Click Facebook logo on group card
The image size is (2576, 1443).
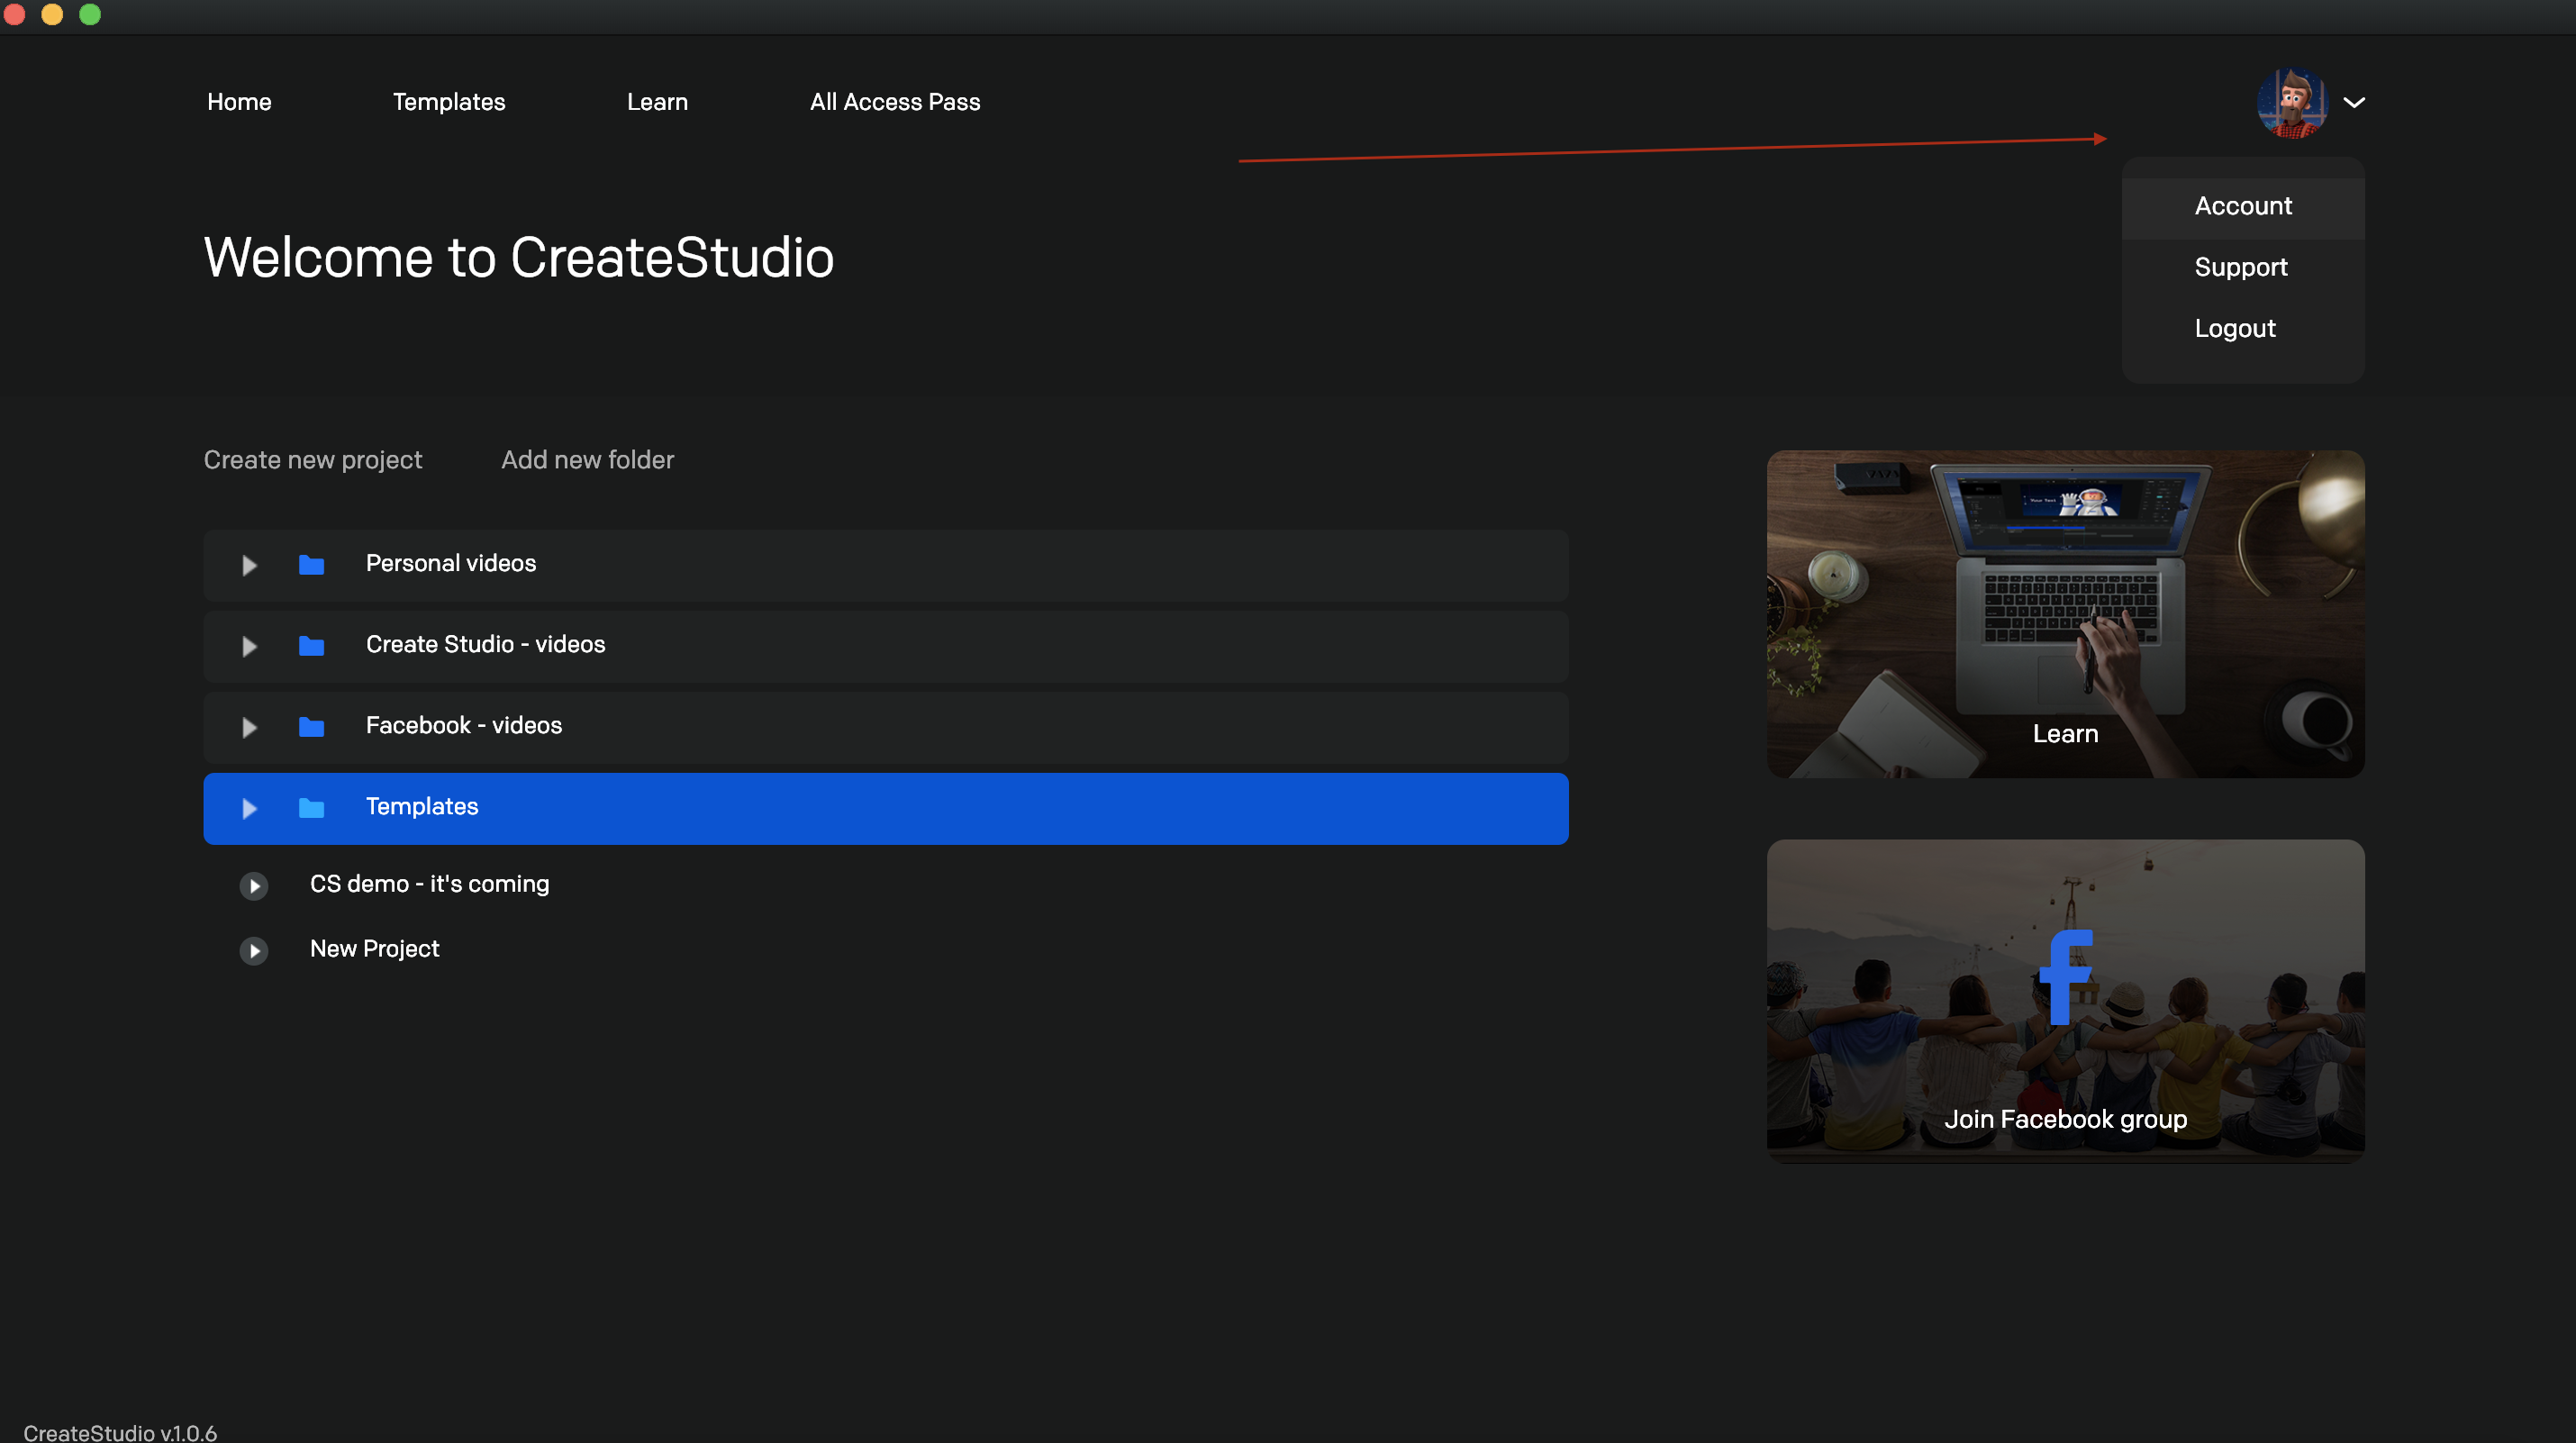click(2065, 976)
